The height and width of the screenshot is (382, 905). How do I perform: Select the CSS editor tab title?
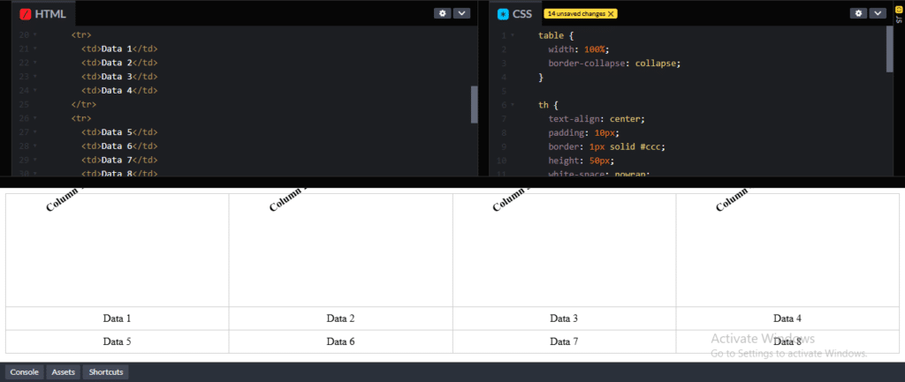point(522,14)
